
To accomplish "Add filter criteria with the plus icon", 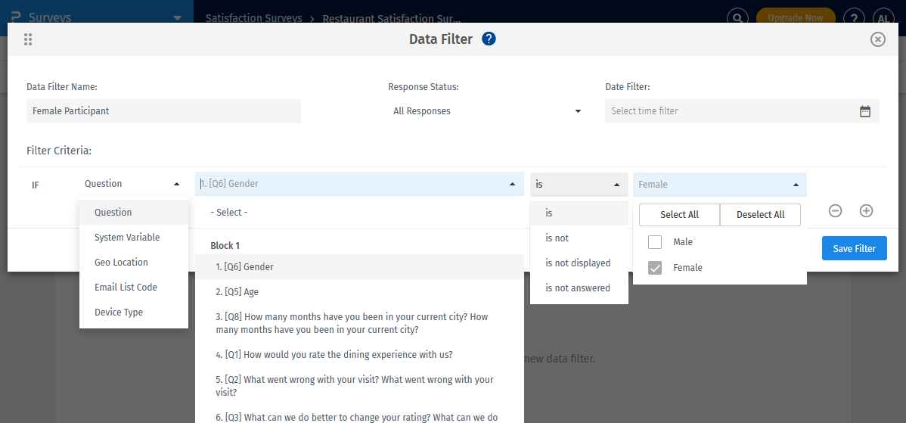I will 867,211.
